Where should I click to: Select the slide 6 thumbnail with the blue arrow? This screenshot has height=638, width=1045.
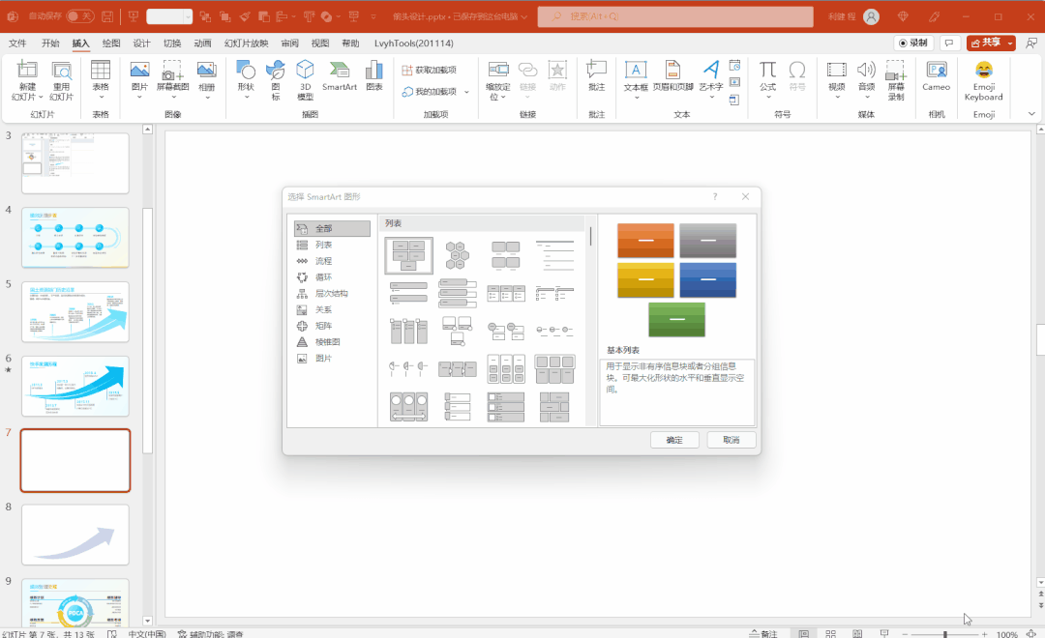click(75, 387)
